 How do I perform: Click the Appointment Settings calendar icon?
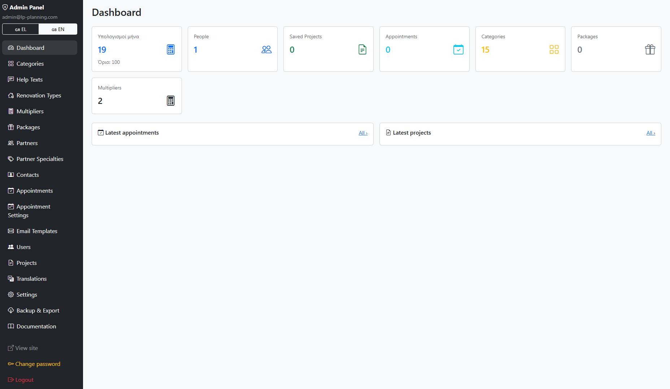point(11,206)
